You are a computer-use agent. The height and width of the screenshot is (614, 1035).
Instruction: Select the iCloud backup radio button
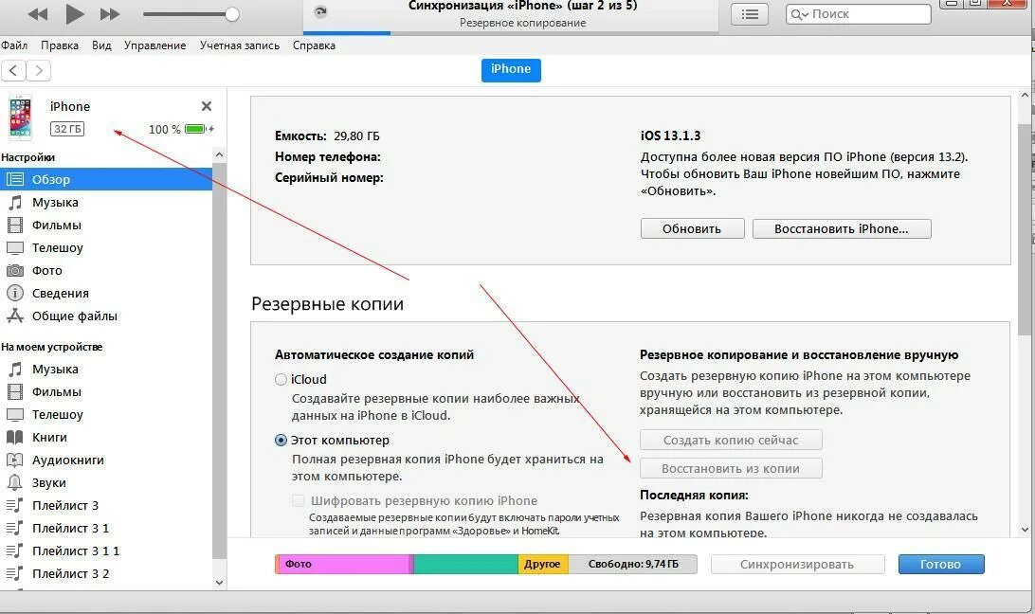281,380
